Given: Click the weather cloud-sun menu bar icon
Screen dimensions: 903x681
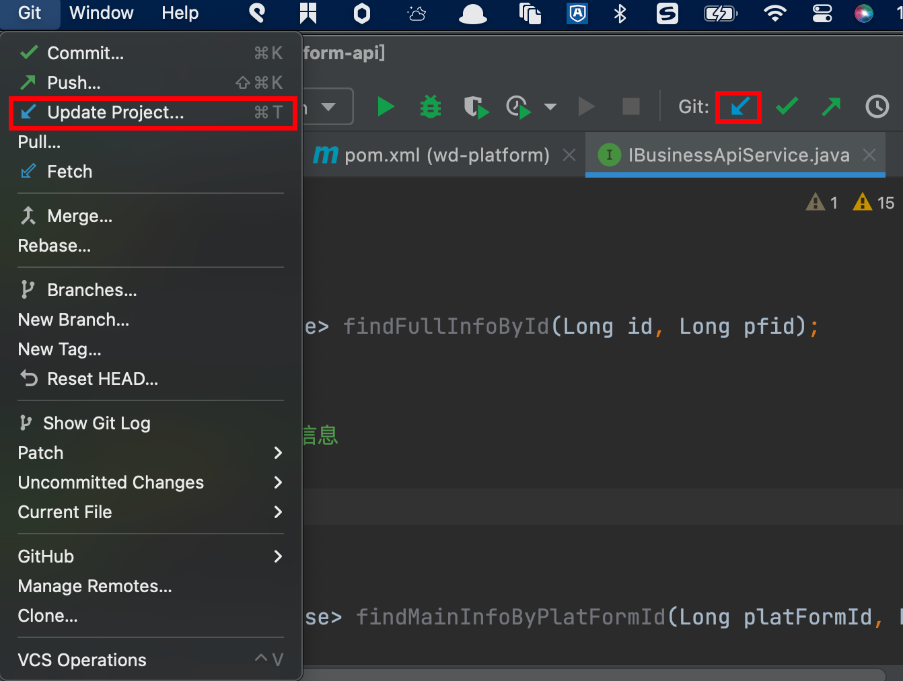Looking at the screenshot, I should click(x=417, y=13).
